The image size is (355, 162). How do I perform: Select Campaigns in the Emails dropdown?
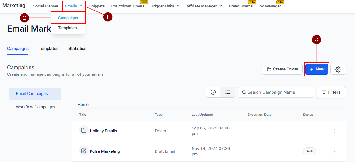[68, 18]
